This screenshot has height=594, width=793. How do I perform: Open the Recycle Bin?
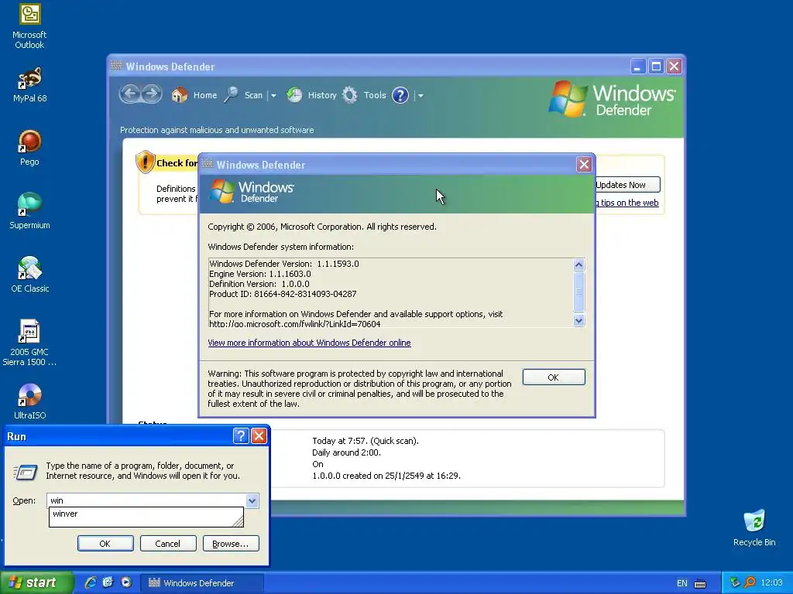pos(754,527)
